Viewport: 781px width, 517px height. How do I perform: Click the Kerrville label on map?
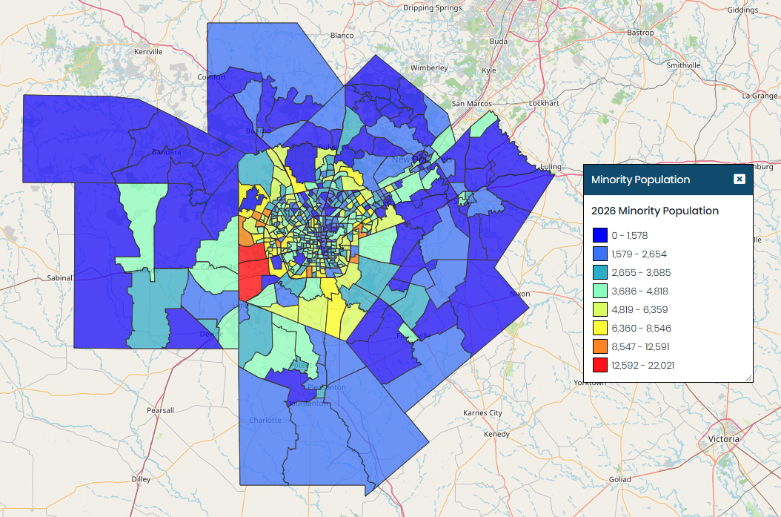click(x=148, y=52)
